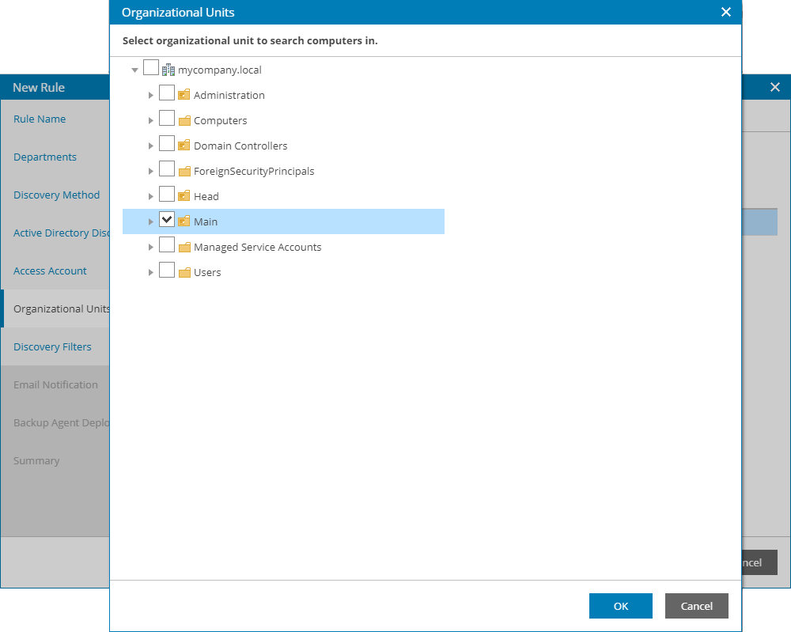Screen dimensions: 791x632
Task: Open the Discovery Filters wizard step
Action: [x=52, y=346]
